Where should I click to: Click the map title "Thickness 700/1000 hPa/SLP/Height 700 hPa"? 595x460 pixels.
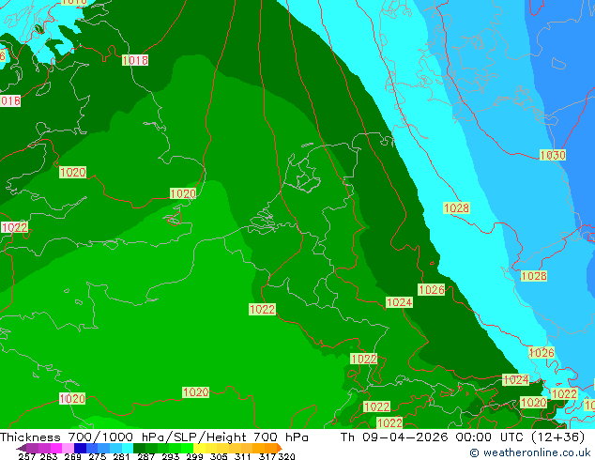click(154, 437)
